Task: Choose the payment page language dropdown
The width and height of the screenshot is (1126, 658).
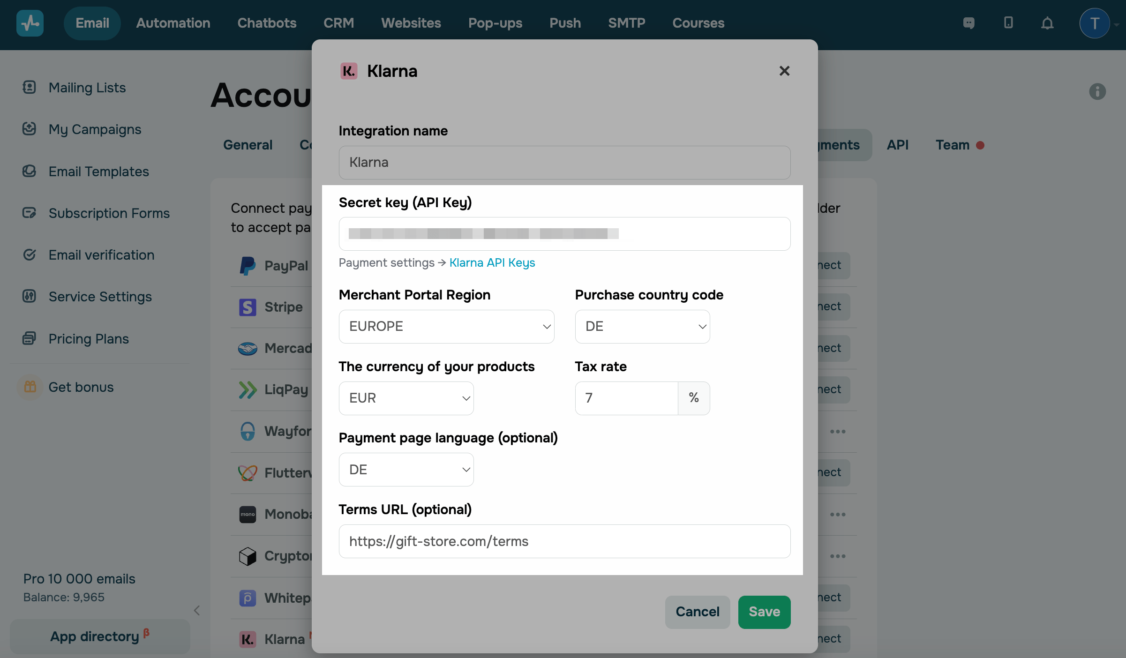Action: (406, 470)
